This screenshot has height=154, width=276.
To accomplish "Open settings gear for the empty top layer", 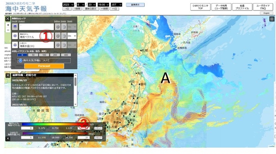I will click(58, 27).
